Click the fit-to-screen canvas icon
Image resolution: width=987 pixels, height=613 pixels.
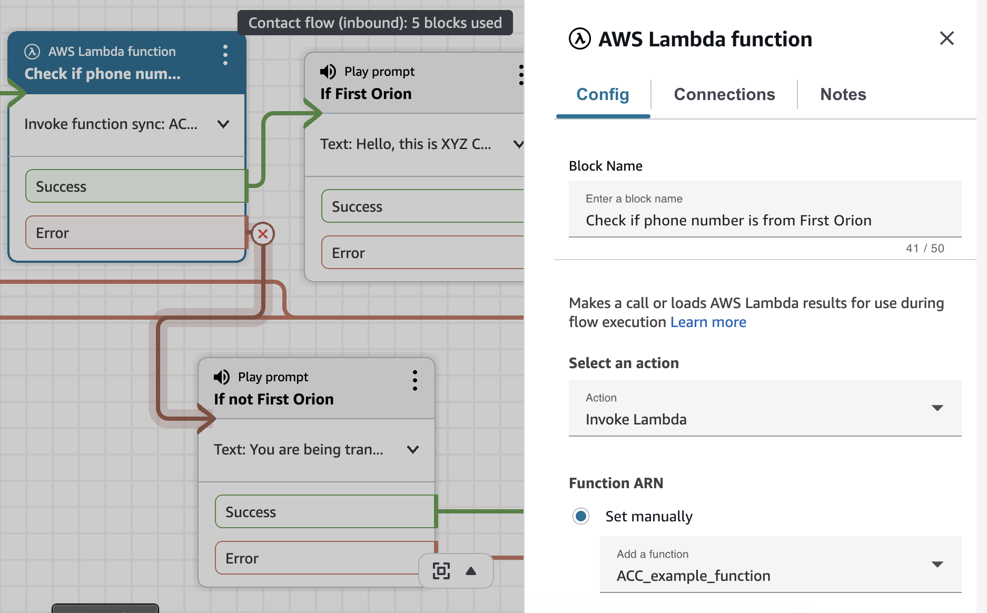pyautogui.click(x=441, y=571)
